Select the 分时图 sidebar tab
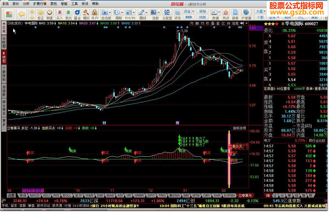The width and height of the screenshot is (329, 212). tap(4, 42)
